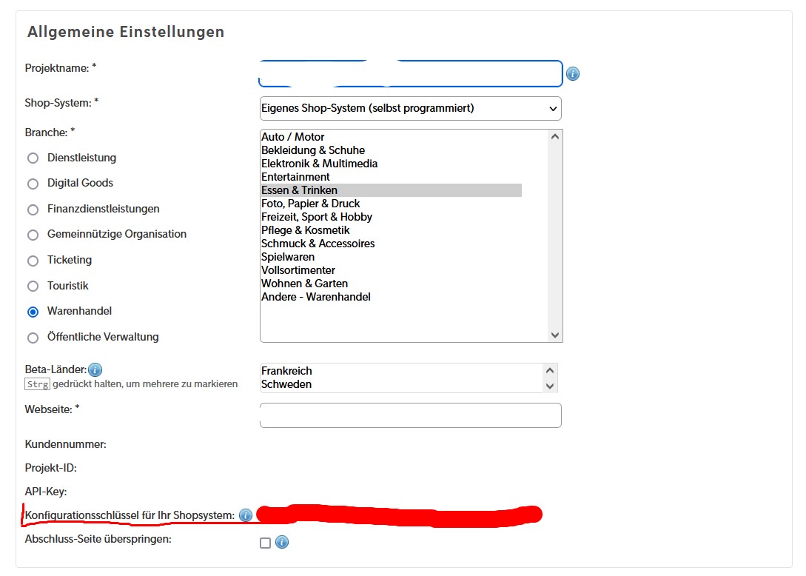Focus the Projektname text field
Image resolution: width=806 pixels, height=576 pixels.
click(x=410, y=74)
